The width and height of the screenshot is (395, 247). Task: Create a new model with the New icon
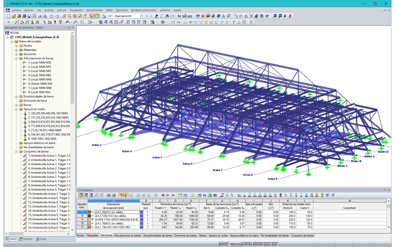tap(8, 16)
